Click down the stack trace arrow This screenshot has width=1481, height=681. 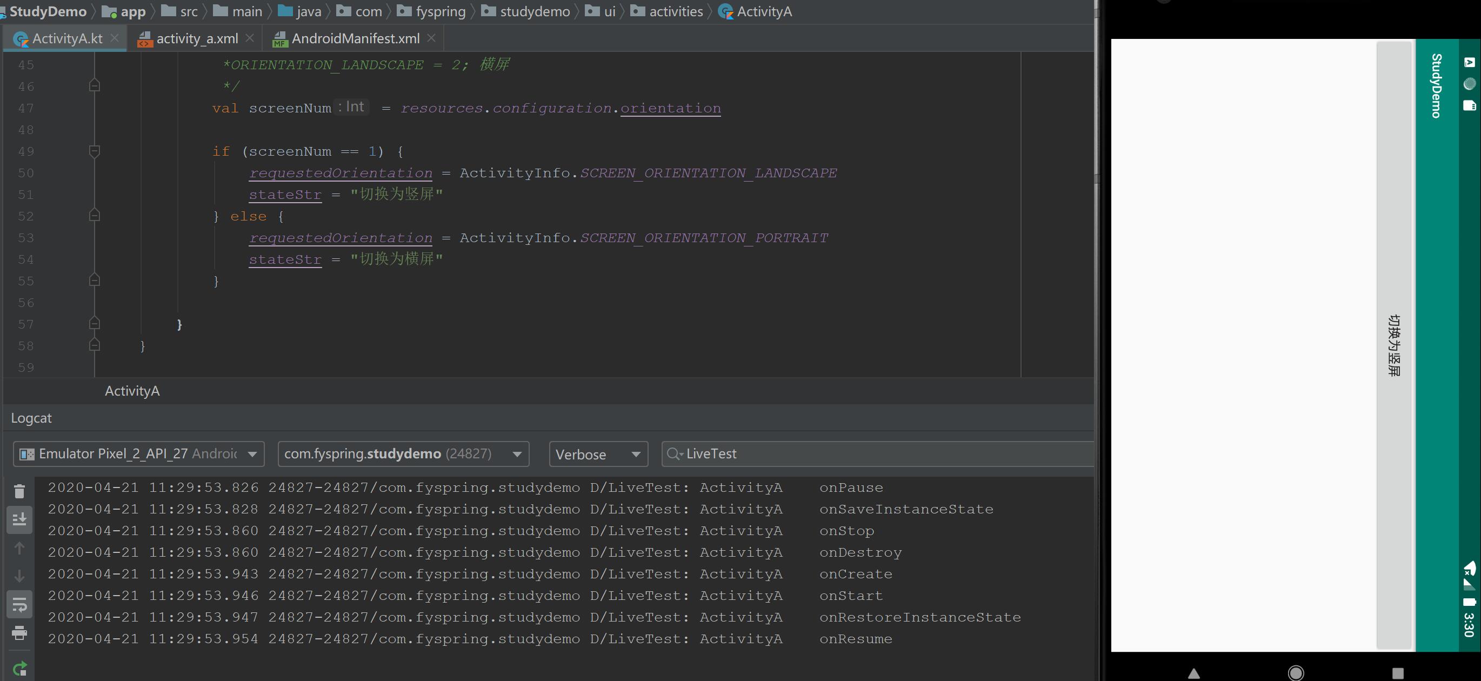coord(19,576)
